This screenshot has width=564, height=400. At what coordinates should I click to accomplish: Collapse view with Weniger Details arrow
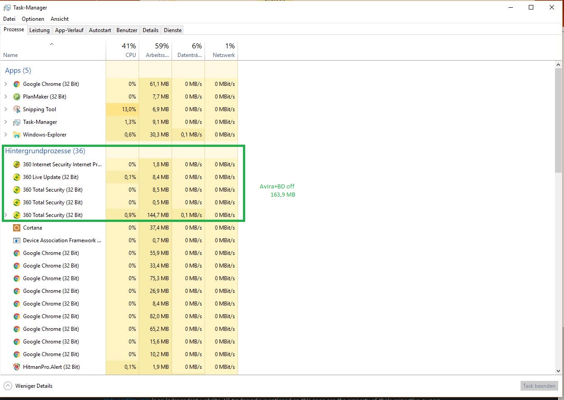click(x=8, y=386)
